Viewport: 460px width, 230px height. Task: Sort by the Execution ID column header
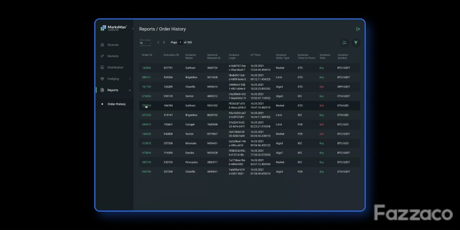(171, 55)
